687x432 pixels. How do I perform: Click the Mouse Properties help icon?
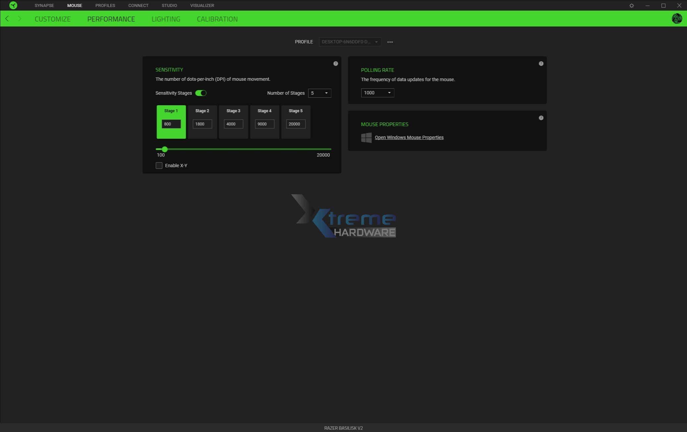click(541, 118)
